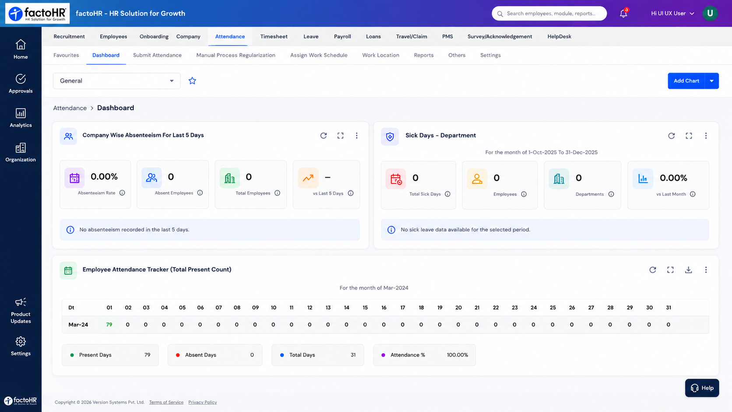Open the Travel/Claim module tab

tap(412, 36)
